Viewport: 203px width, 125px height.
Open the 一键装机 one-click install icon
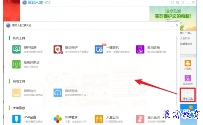[99, 49]
